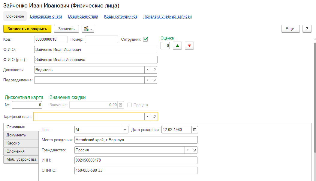Open the Тарифный план item form icon

154,117
